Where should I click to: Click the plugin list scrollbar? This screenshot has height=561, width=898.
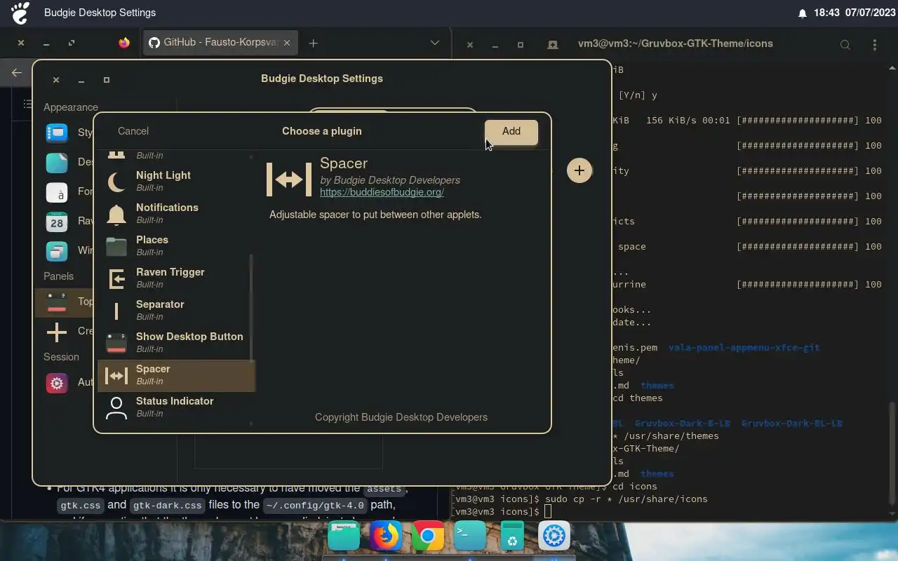coord(251,309)
